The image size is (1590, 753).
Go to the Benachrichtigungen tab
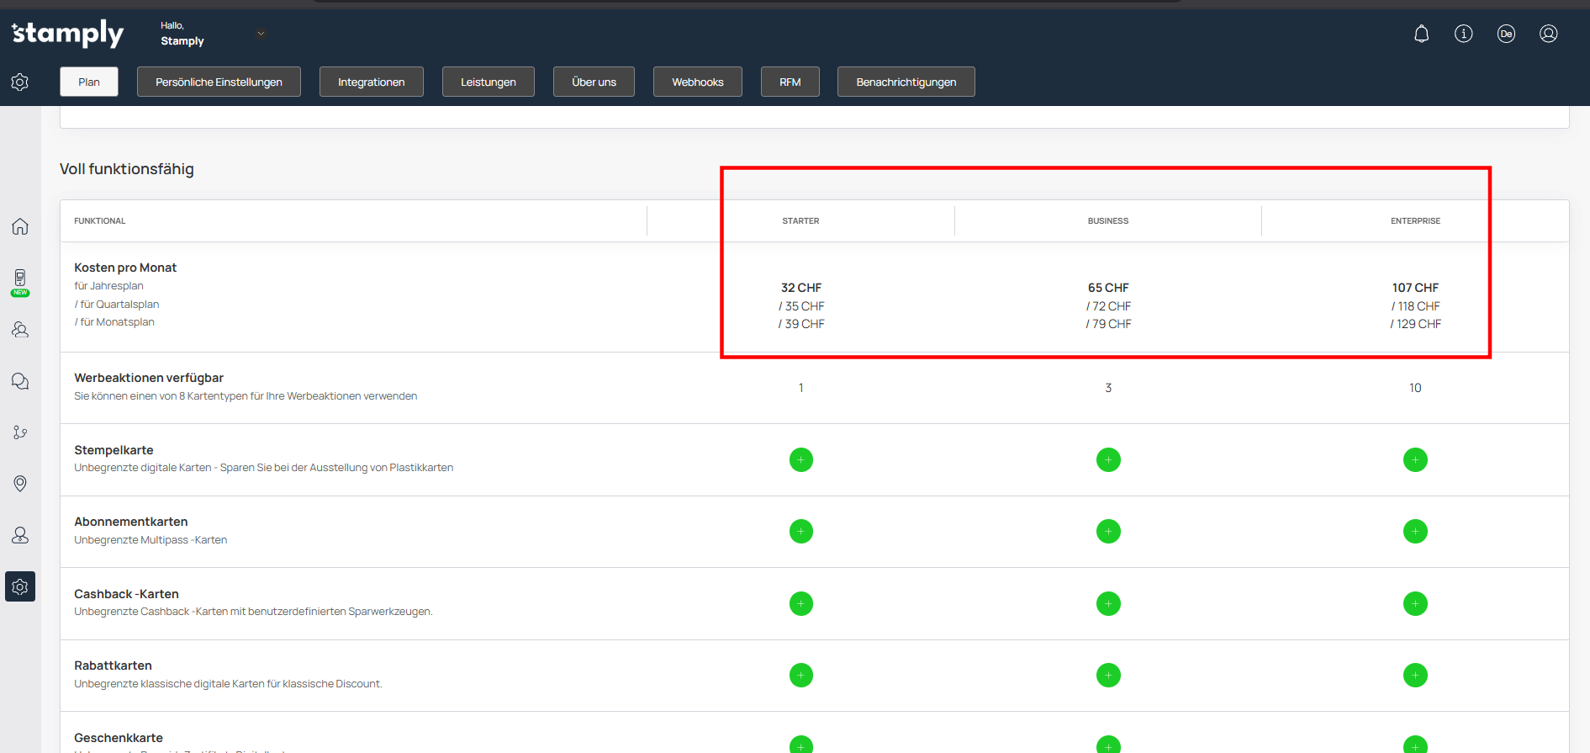click(906, 82)
